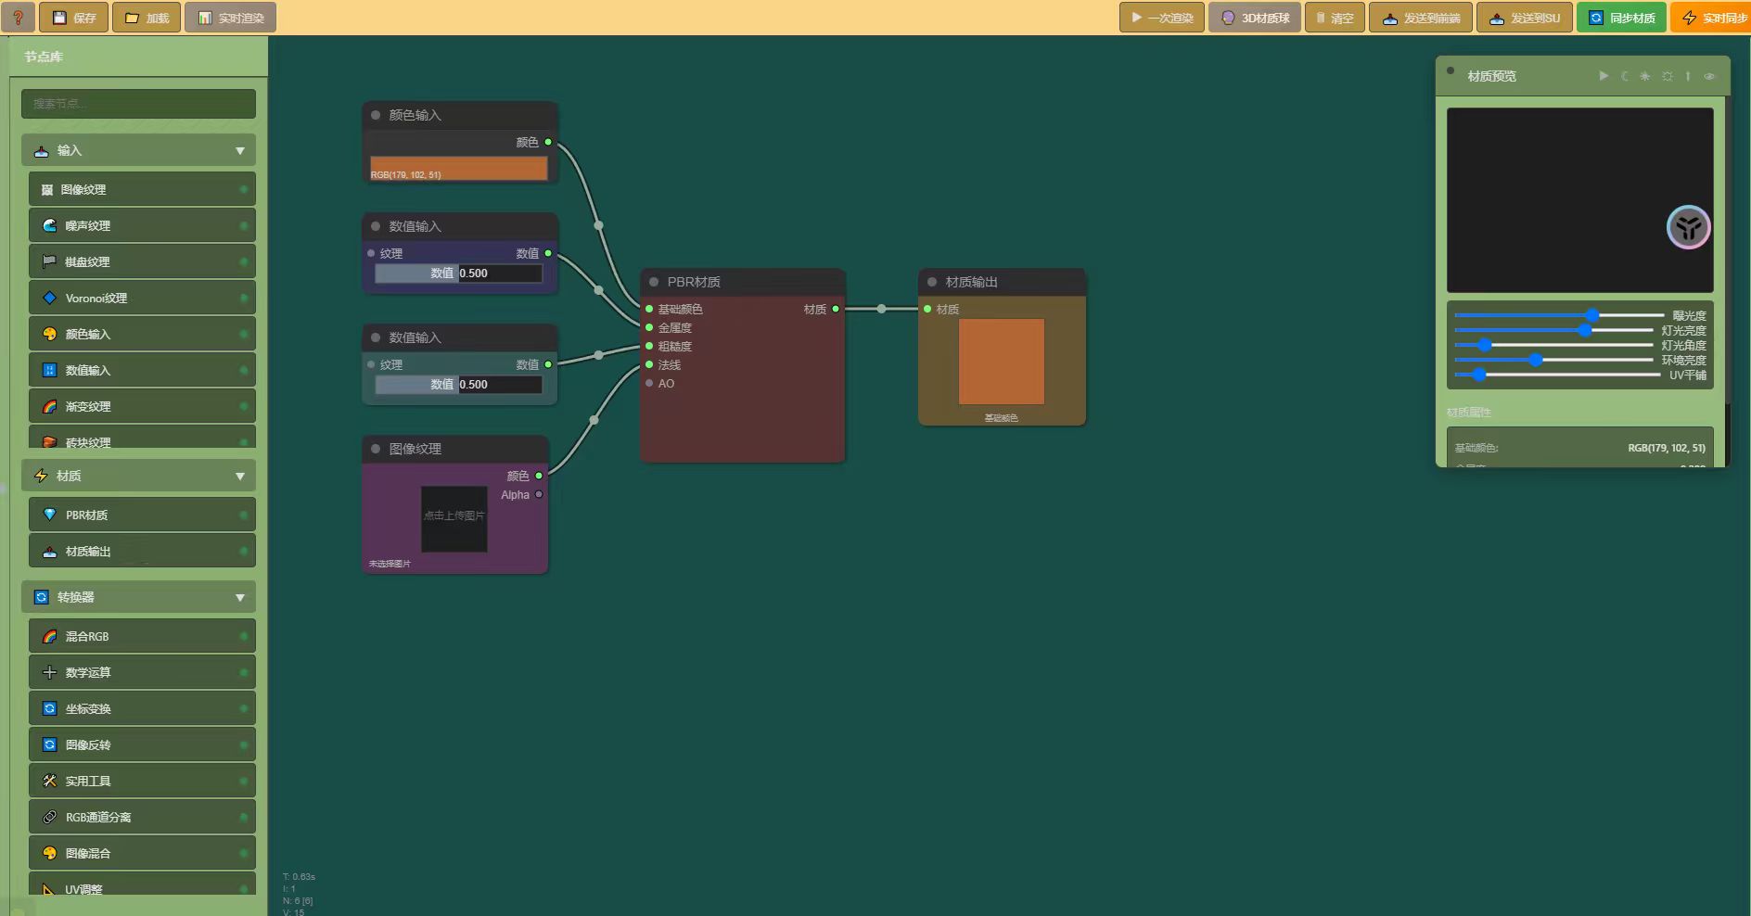Add a 噪声纹理 node from the library
The image size is (1751, 916).
tap(139, 225)
